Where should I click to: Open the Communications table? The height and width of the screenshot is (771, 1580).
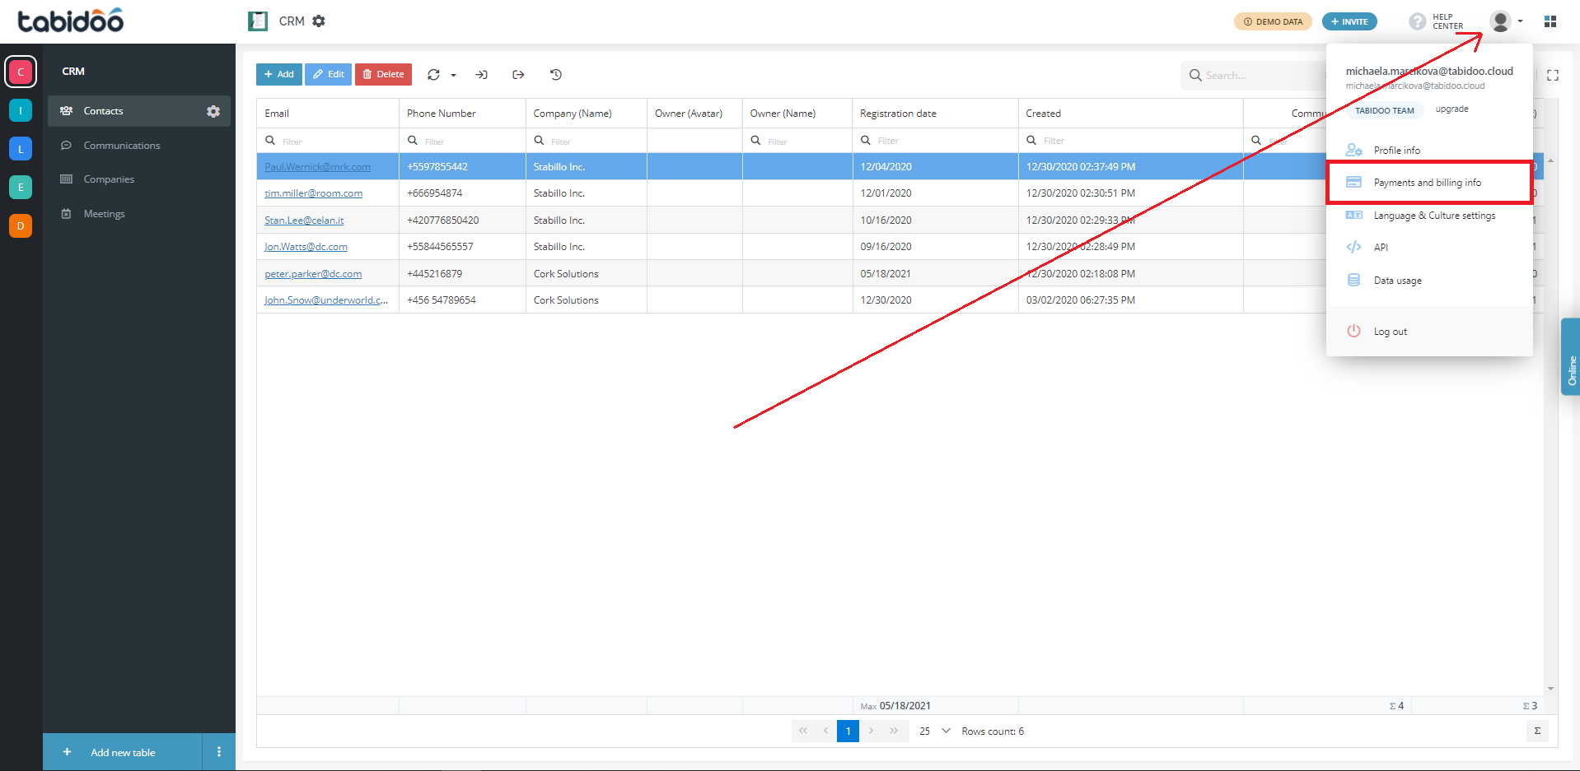[122, 146]
